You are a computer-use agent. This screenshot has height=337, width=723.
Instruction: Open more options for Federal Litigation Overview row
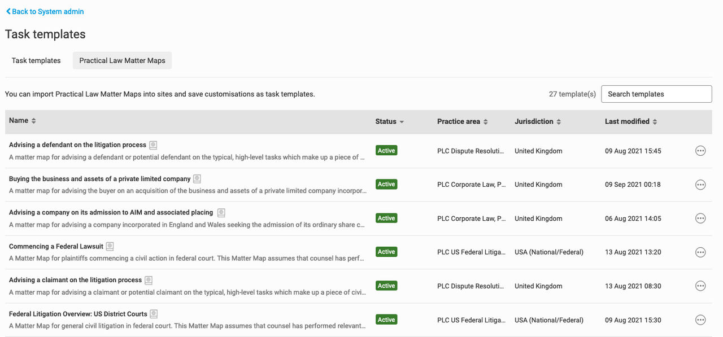[x=700, y=320]
